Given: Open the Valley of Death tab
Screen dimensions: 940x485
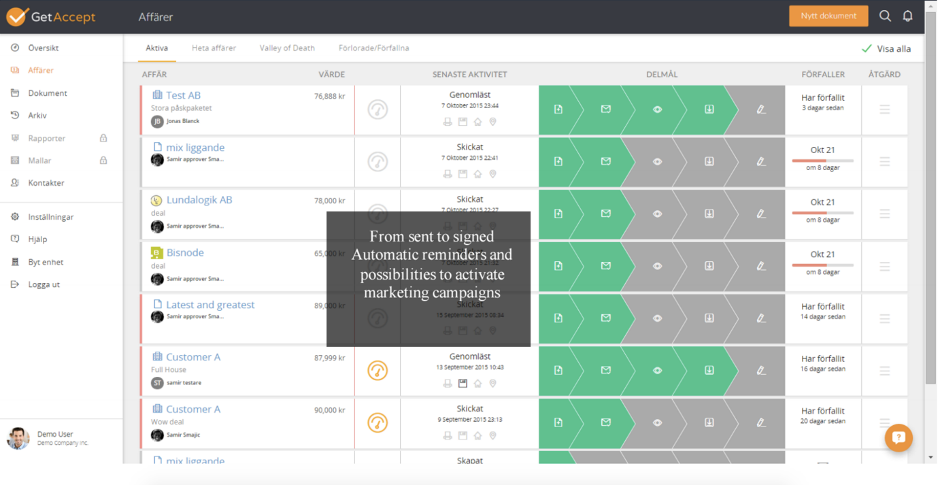Looking at the screenshot, I should (x=287, y=48).
